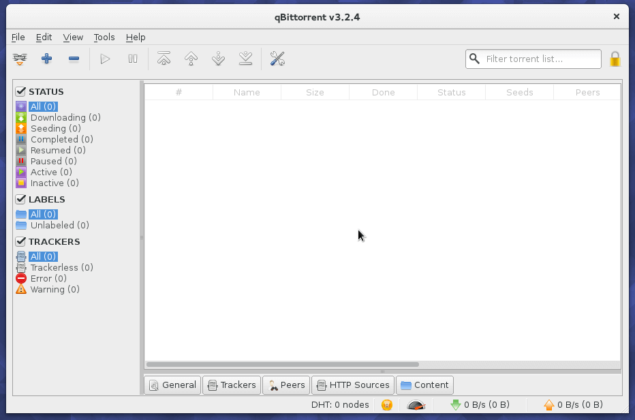Click the alternative speed limits speedometer icon
Screen dimensions: 635x420
[x=416, y=405]
